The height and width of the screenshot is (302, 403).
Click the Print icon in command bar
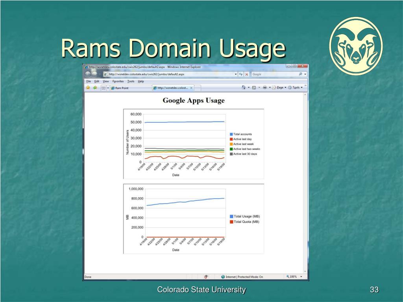pos(265,88)
